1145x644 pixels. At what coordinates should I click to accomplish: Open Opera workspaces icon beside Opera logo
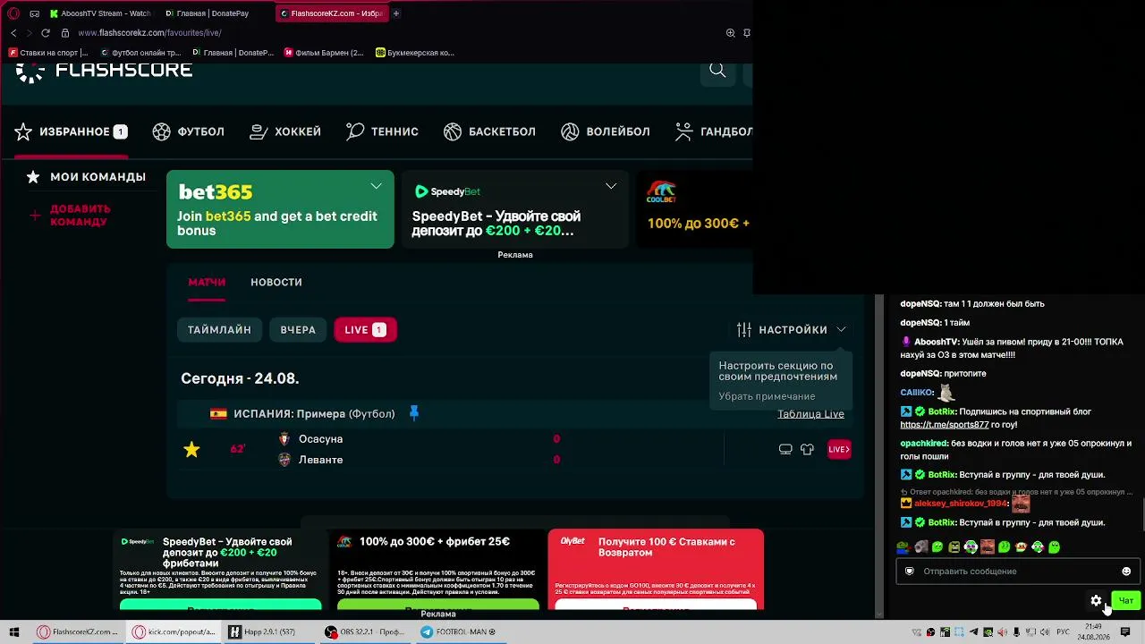pos(34,13)
